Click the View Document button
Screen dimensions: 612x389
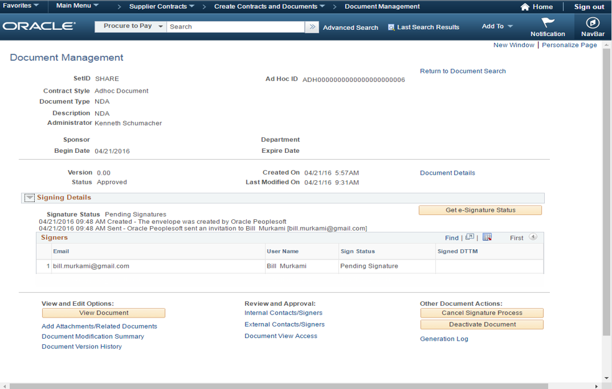[103, 313]
